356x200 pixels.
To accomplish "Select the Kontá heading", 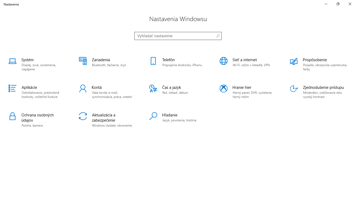I will pos(97,87).
